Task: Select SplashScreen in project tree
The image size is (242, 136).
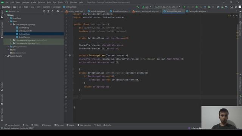Action: click(x=24, y=37)
